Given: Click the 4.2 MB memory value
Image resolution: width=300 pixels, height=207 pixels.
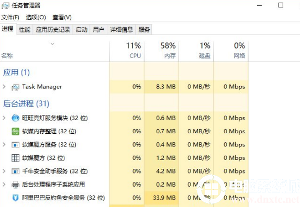Looking at the screenshot, I should [165, 171].
